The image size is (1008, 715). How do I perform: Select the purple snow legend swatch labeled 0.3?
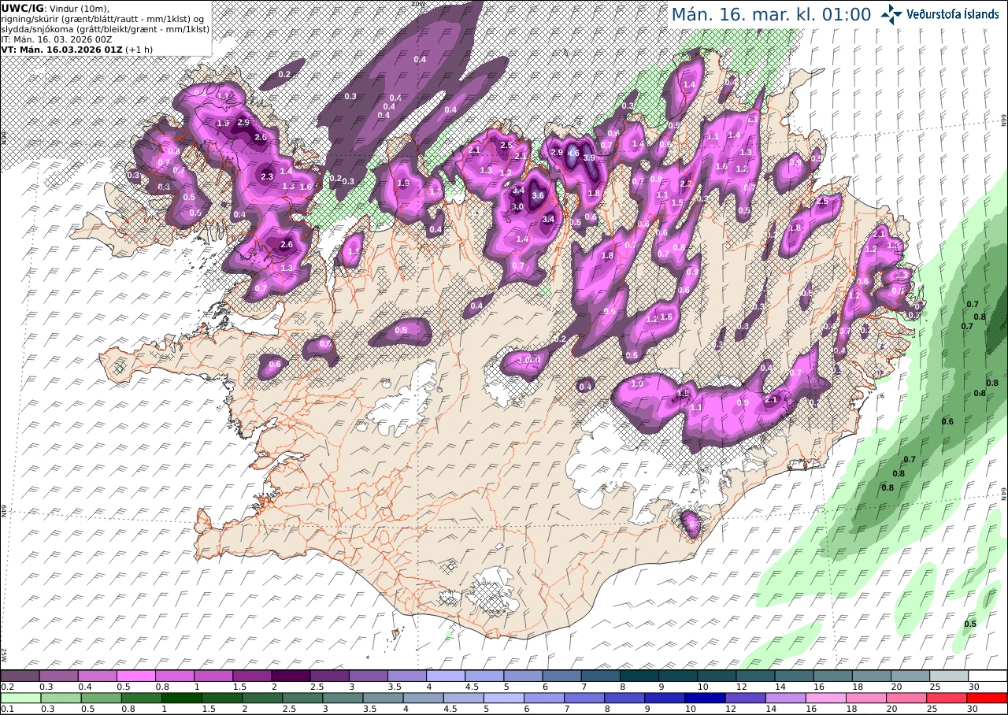tap(58, 676)
